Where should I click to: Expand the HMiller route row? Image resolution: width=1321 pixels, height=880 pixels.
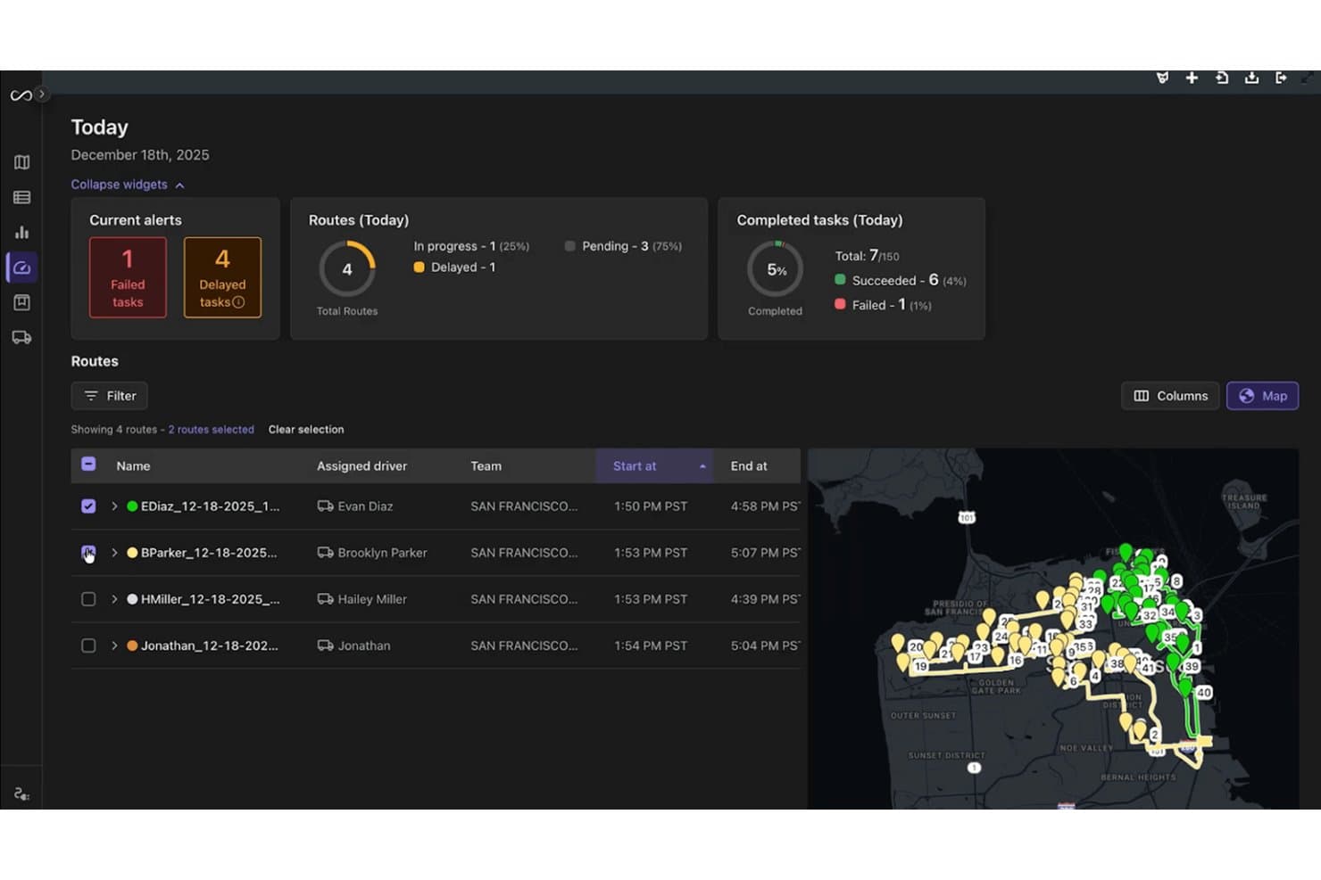pyautogui.click(x=114, y=599)
